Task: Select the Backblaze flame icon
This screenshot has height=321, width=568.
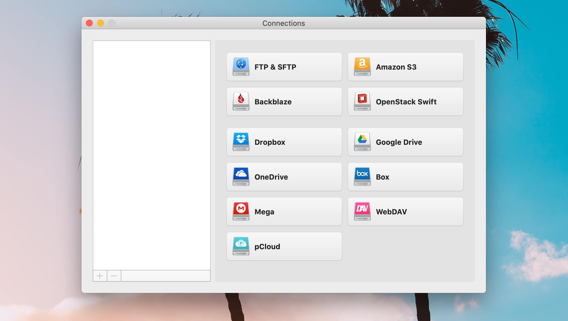Action: pos(240,102)
